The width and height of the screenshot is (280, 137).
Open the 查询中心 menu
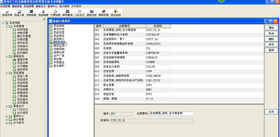(x=53, y=6)
